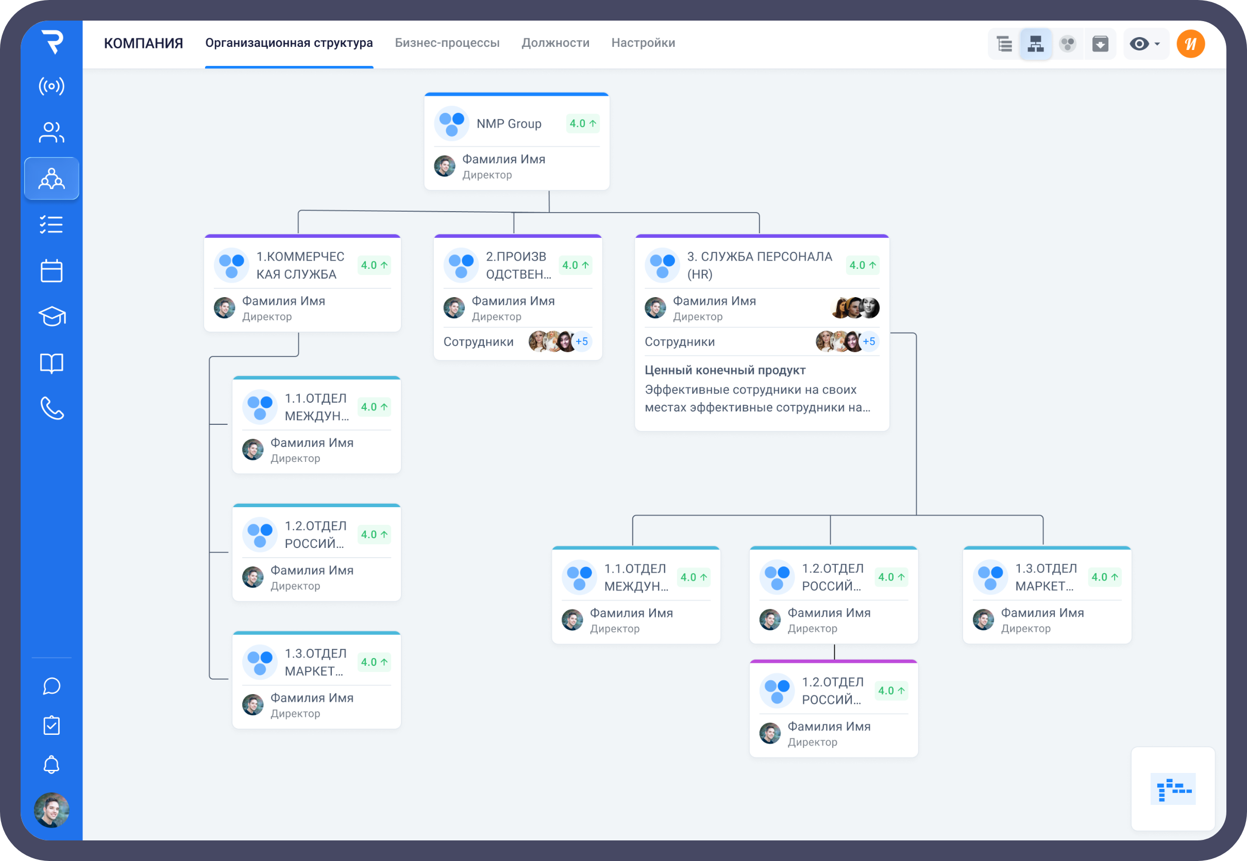The width and height of the screenshot is (1247, 861).
Task: Open the calendar sidebar icon
Action: (x=52, y=270)
